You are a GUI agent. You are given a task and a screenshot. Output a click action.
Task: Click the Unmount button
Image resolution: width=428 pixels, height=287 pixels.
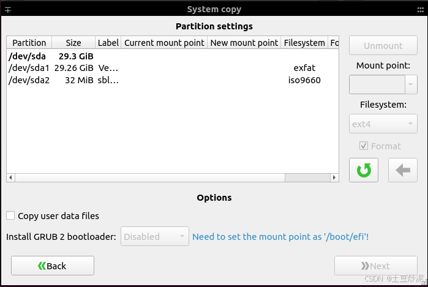(x=383, y=45)
